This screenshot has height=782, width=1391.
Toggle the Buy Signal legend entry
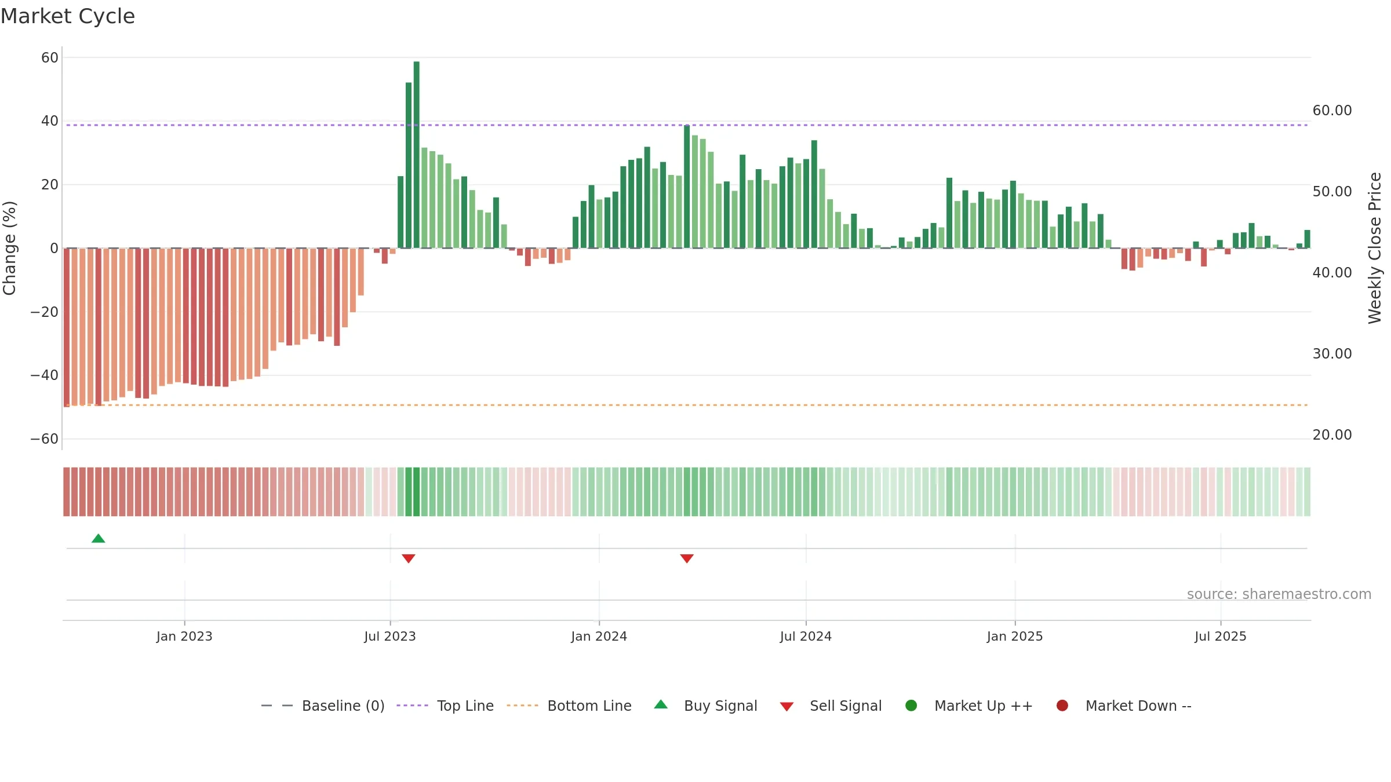(x=706, y=706)
